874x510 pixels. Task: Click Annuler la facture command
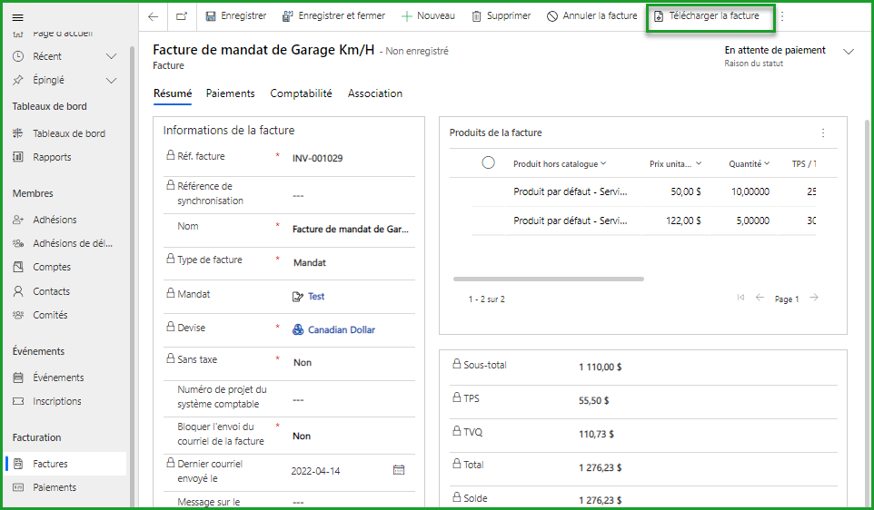[x=591, y=16]
